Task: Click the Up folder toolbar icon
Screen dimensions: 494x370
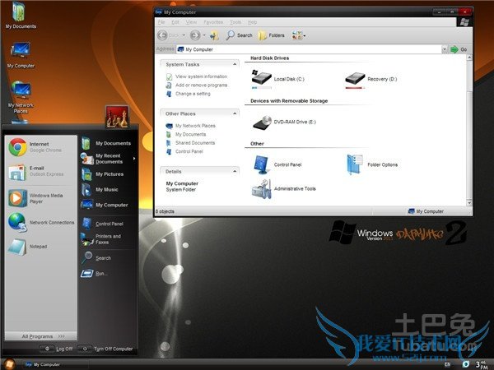Action: coord(215,35)
